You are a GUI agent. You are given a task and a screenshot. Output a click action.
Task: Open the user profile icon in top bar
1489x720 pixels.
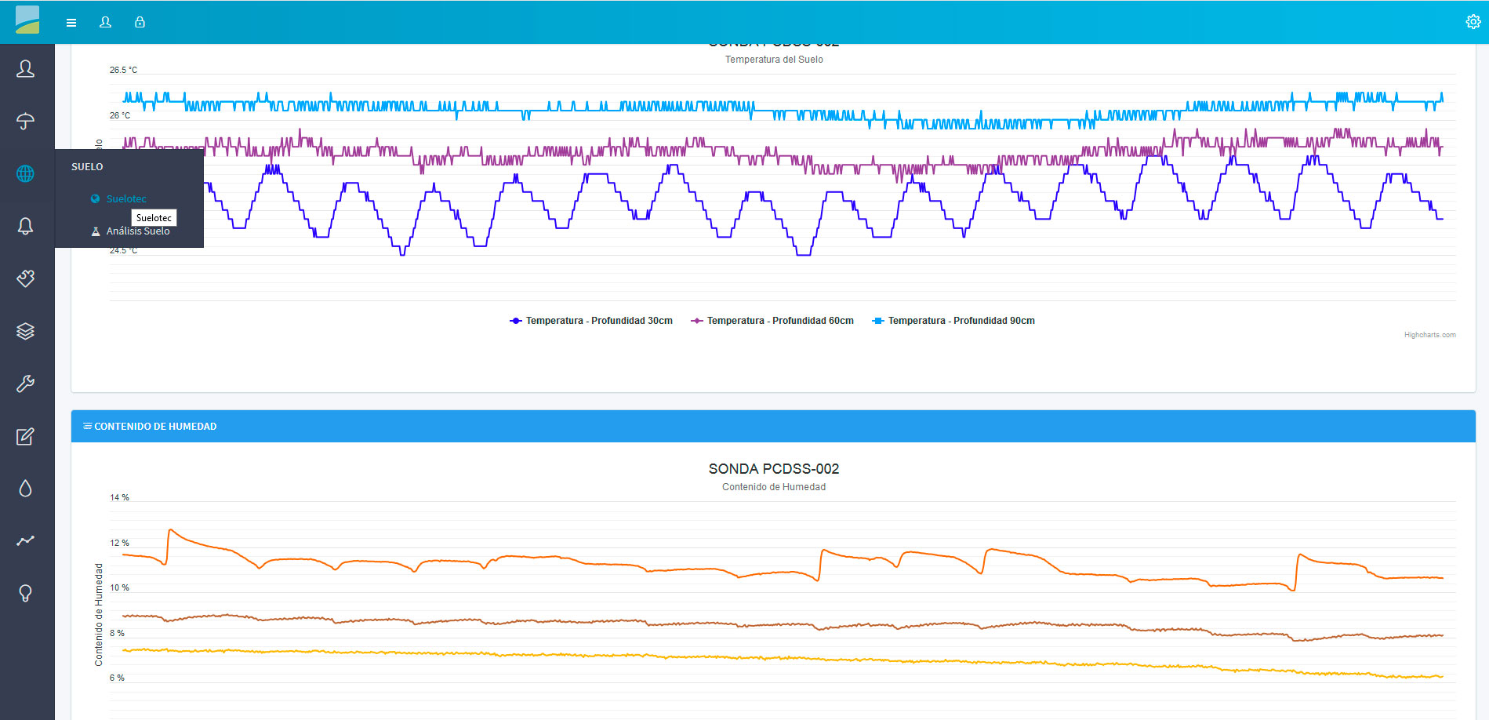tap(105, 22)
